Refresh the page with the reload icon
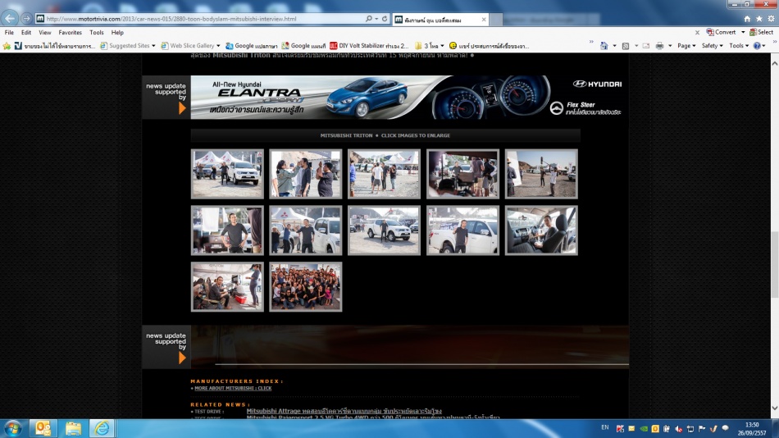 click(x=384, y=18)
